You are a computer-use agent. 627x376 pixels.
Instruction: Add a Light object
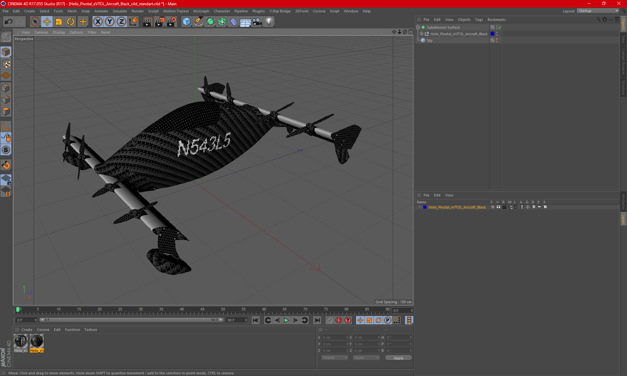pos(269,22)
